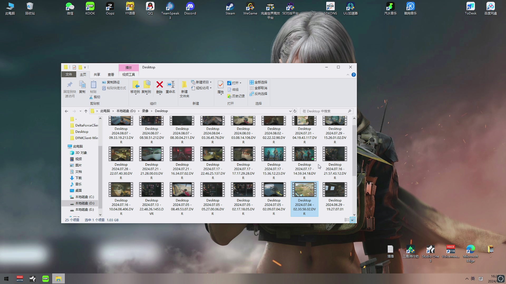Collapse the ribbon with chevron arrow

click(348, 75)
